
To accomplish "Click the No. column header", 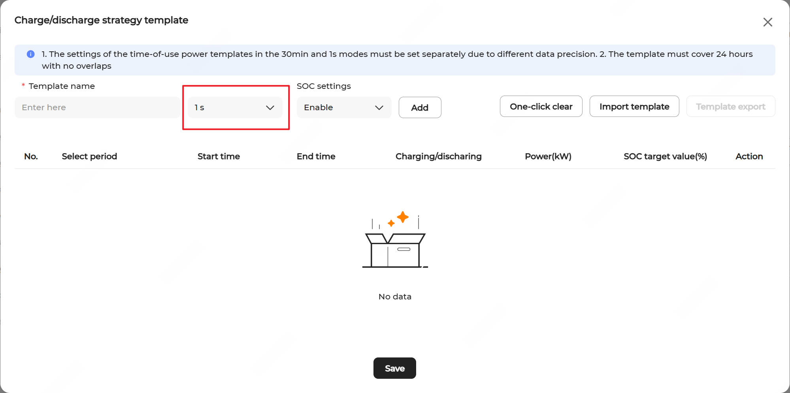I will point(31,156).
